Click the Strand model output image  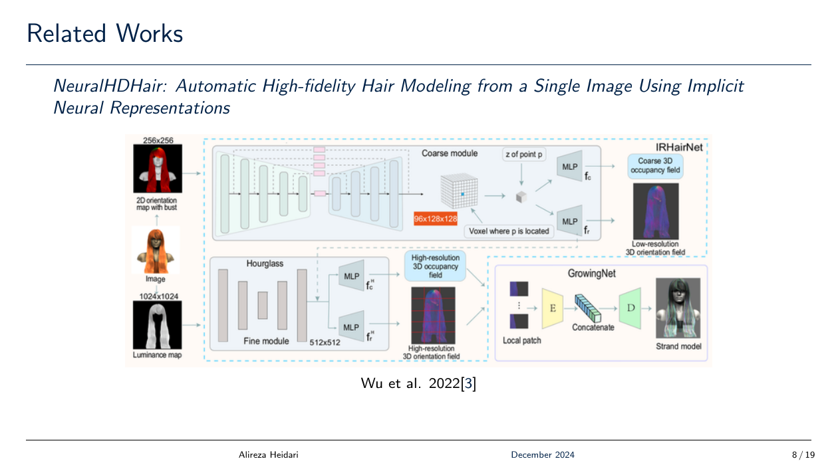point(678,309)
